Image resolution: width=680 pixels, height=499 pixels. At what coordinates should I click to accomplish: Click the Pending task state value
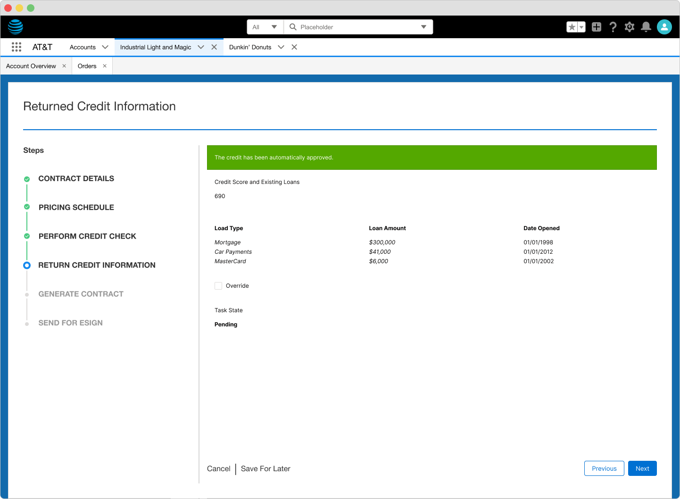click(x=226, y=324)
